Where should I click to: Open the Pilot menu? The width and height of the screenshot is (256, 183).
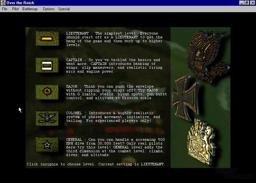tap(15, 9)
